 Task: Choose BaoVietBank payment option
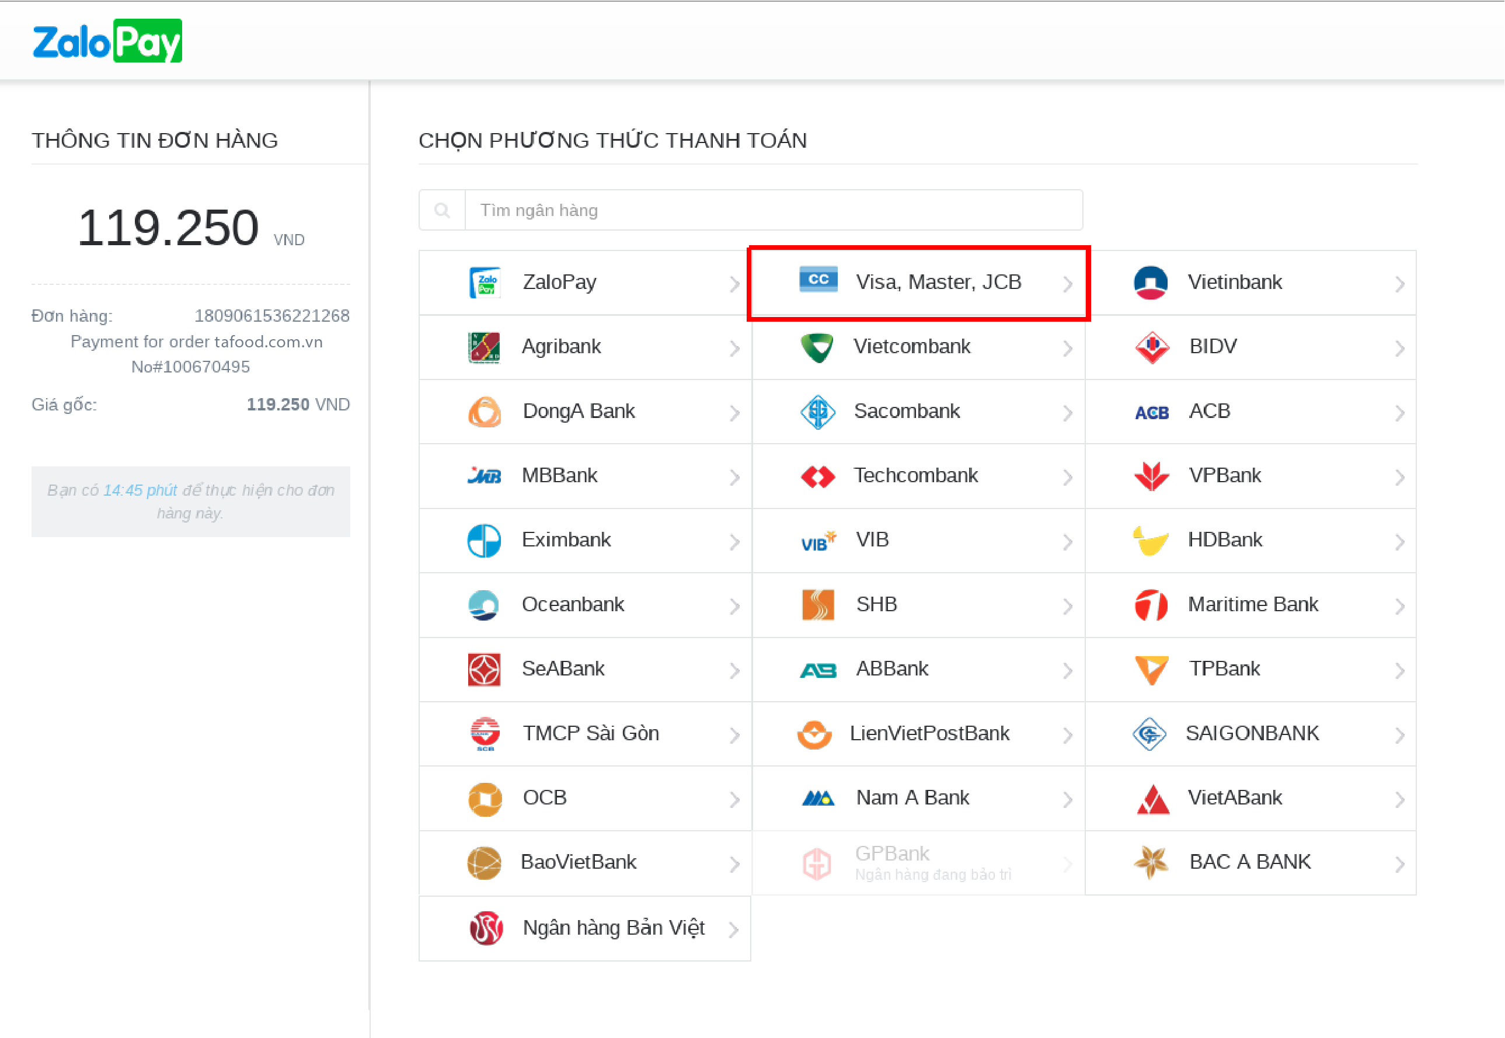[586, 862]
